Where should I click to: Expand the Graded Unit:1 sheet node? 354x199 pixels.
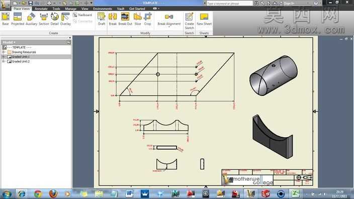click(4, 57)
